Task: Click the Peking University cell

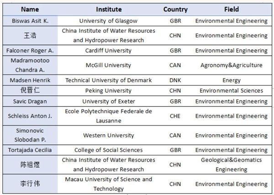Action: [x=109, y=91]
